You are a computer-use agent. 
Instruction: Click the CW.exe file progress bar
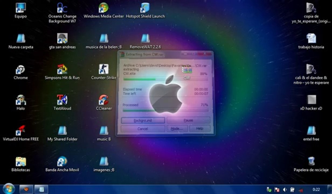165,79
